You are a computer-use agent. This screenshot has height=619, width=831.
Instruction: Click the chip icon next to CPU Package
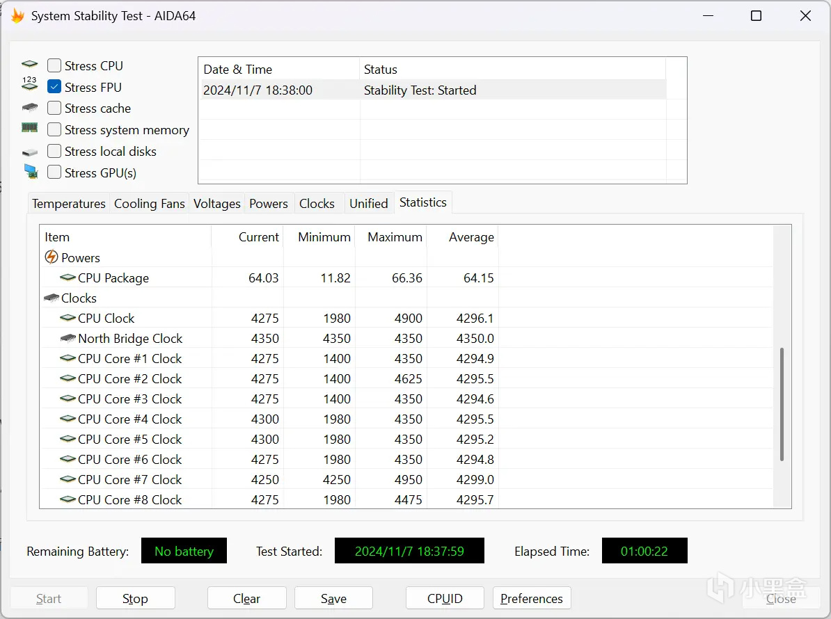click(x=68, y=278)
